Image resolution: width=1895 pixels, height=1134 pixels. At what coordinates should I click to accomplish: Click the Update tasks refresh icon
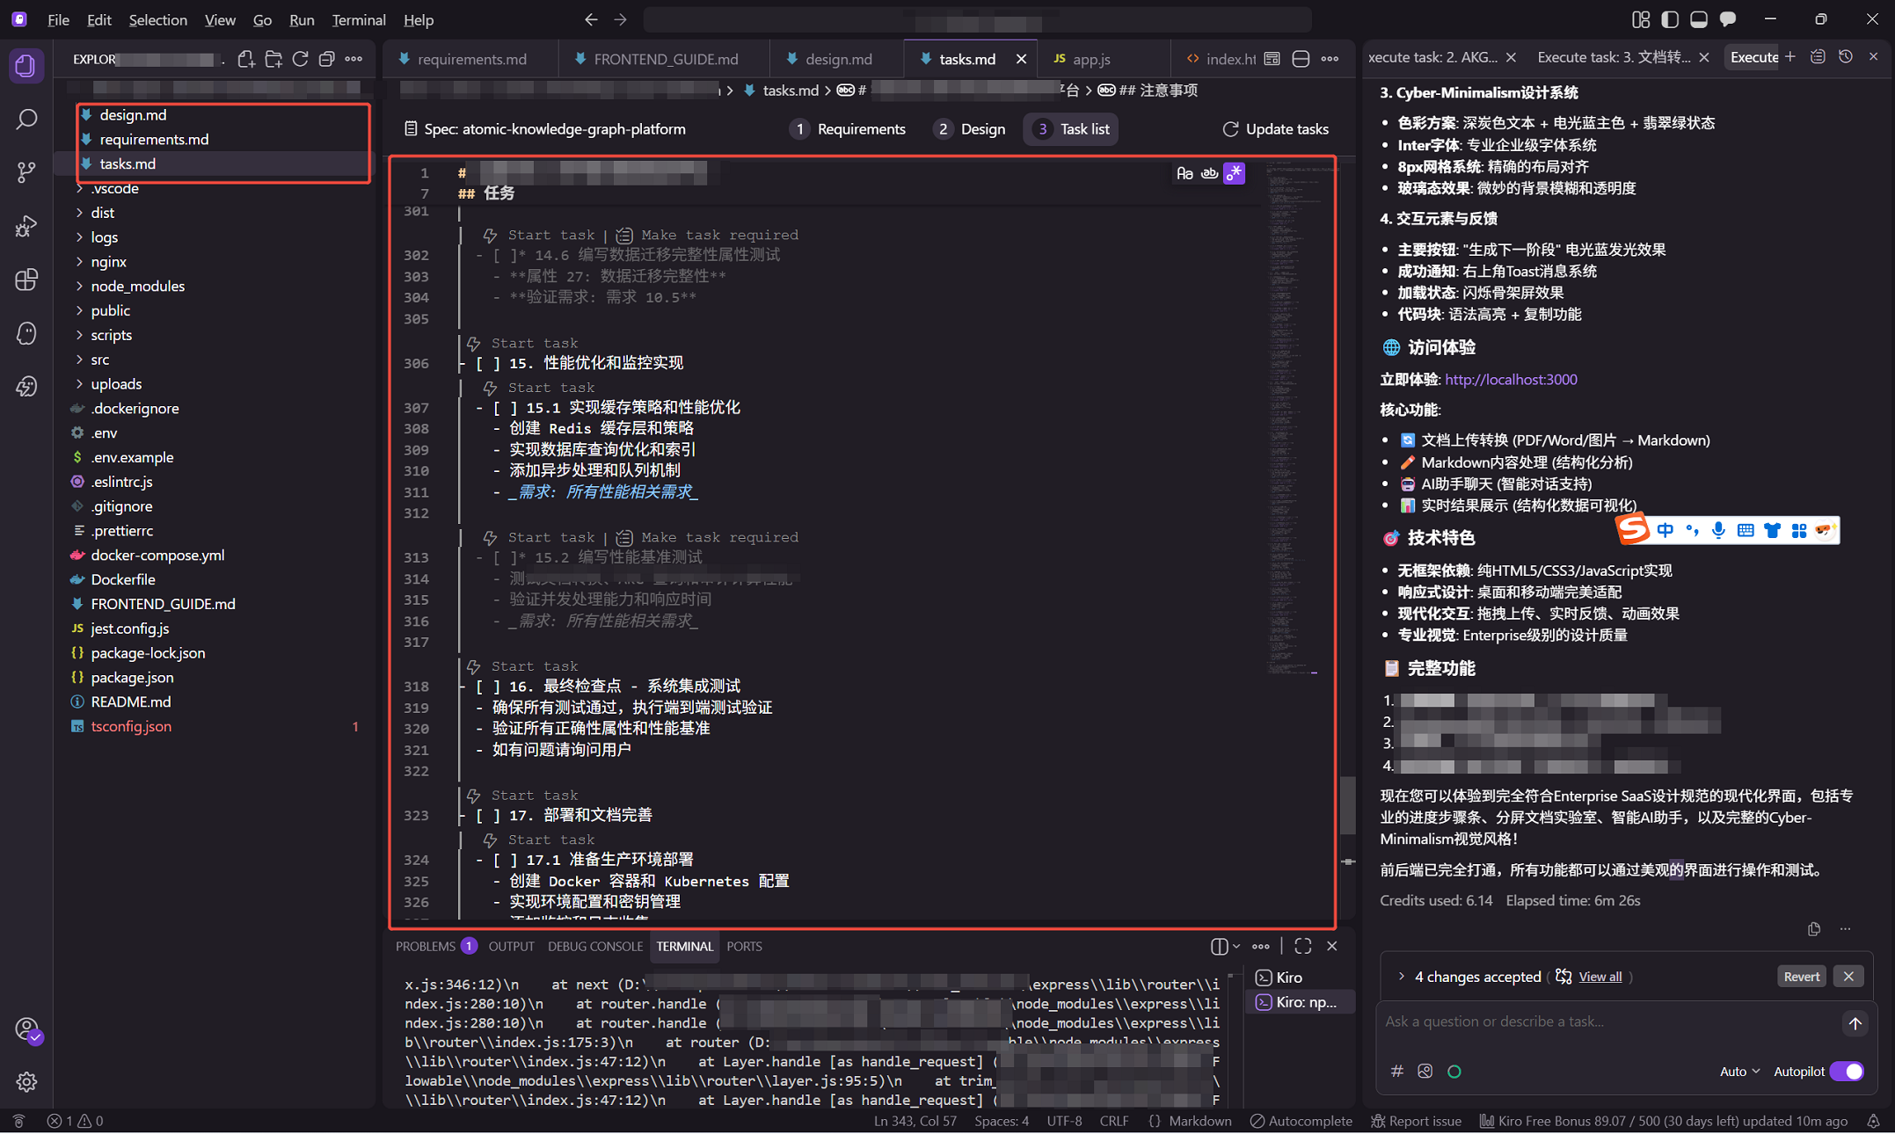tap(1229, 128)
